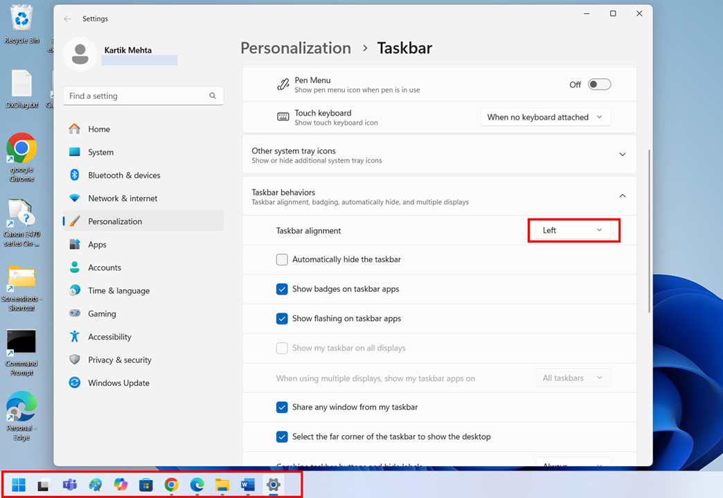Open Network & internet settings
This screenshot has height=498, width=723.
tap(143, 198)
